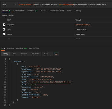The image size is (112, 109).
Task: Click the VALUE column header
Action: click(78, 20)
